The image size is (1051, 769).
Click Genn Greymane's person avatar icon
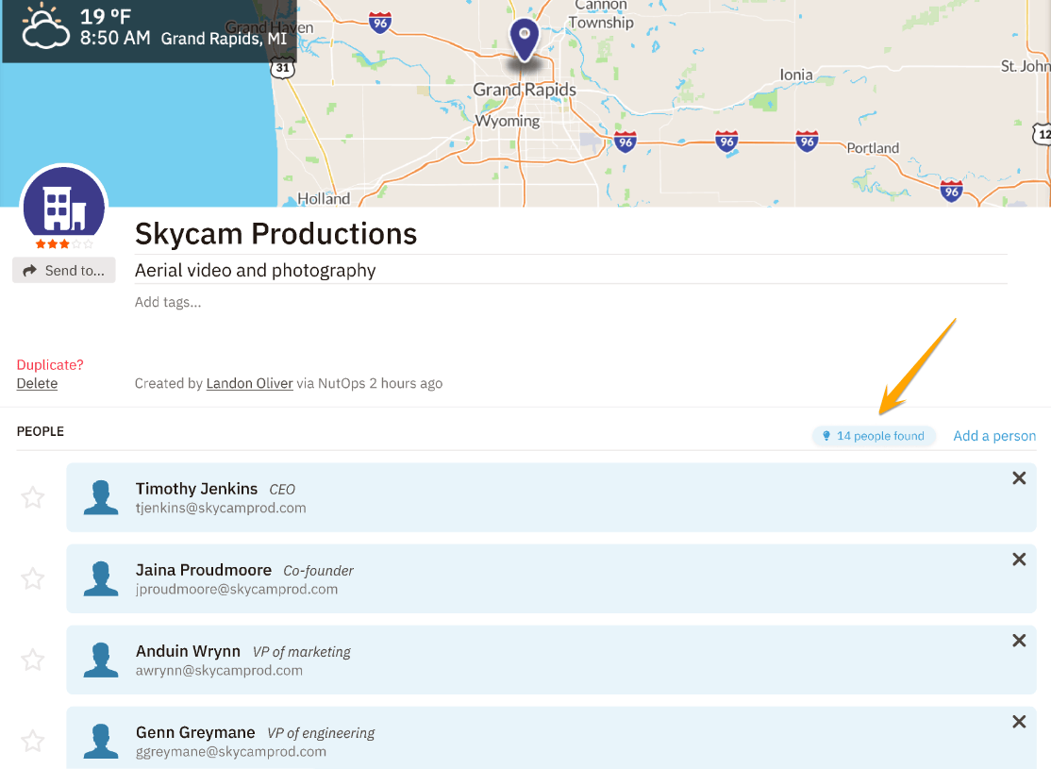tap(101, 741)
